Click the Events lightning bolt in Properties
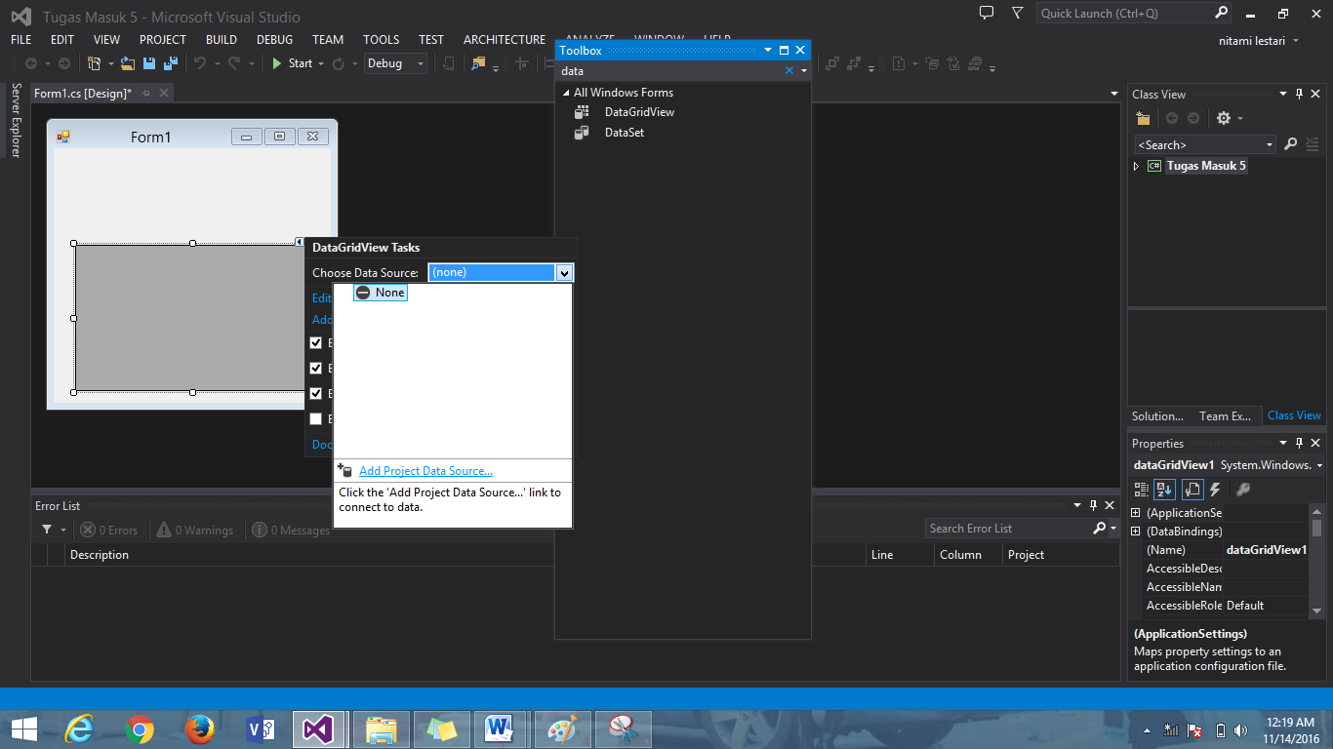Viewport: 1333px width, 749px height. (1215, 489)
